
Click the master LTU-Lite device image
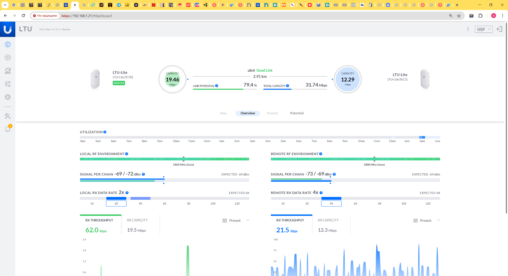click(x=95, y=79)
